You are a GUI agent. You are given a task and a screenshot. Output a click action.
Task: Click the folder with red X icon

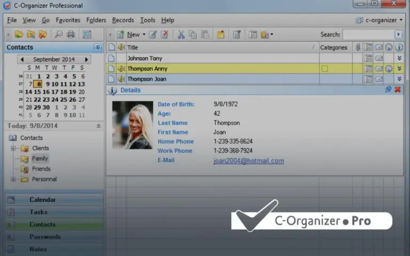pos(43,34)
